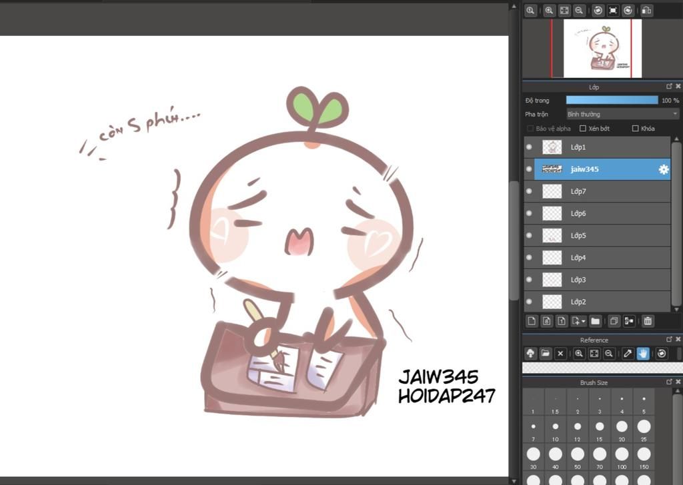Toggle visibility of layer Lớp7
Viewport: 683px width, 485px height.
tap(529, 191)
